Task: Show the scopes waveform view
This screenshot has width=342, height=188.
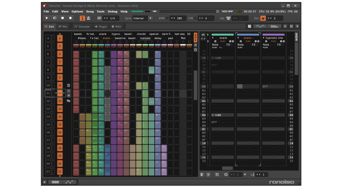Action: (260, 26)
